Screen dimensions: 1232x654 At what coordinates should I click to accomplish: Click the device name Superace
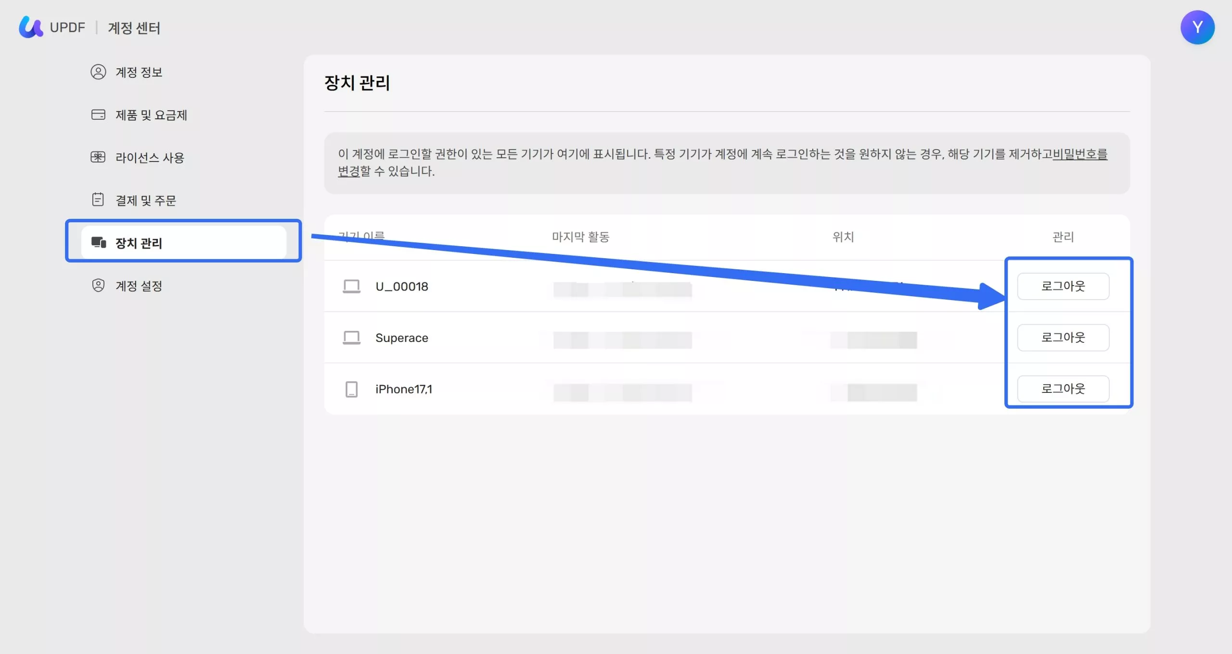coord(402,338)
